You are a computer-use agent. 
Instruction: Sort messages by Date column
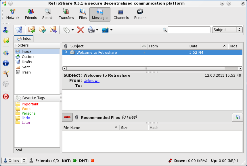pyautogui.click(x=208, y=46)
